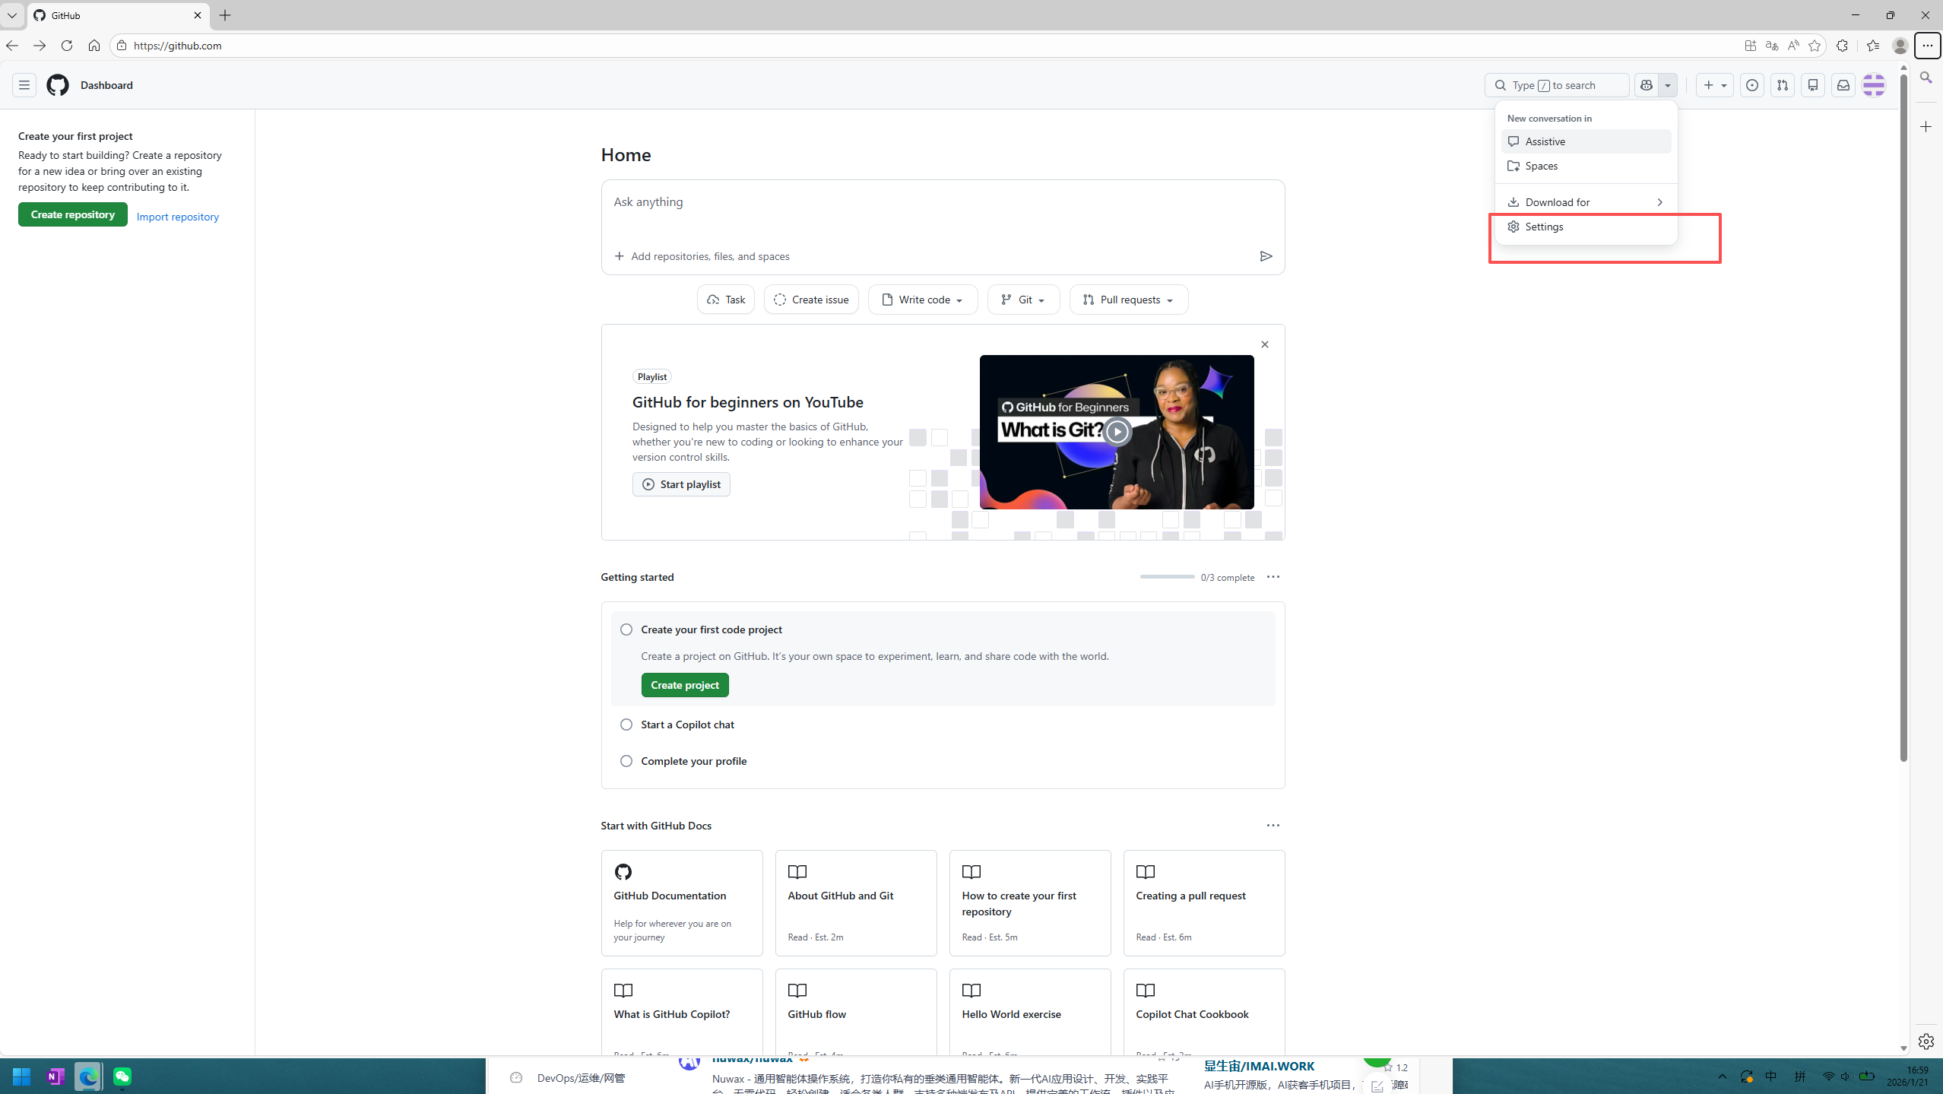Open the Create new plus dropdown
This screenshot has width=1943, height=1094.
pyautogui.click(x=1715, y=85)
